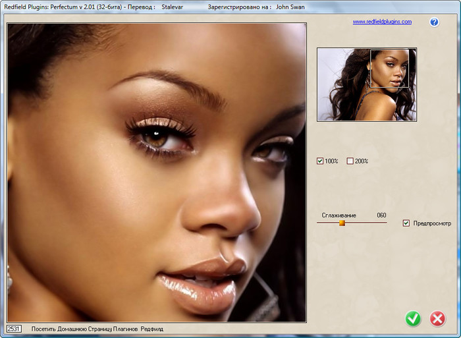Open the blue help question mark icon

(x=434, y=22)
